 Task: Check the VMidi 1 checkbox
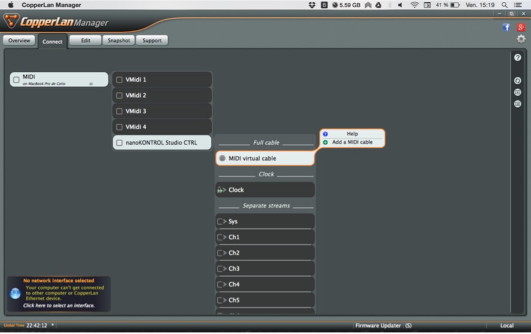coord(120,80)
